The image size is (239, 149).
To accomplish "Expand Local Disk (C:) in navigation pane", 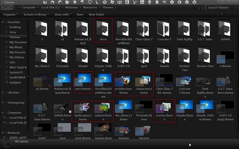I will 4,118.
